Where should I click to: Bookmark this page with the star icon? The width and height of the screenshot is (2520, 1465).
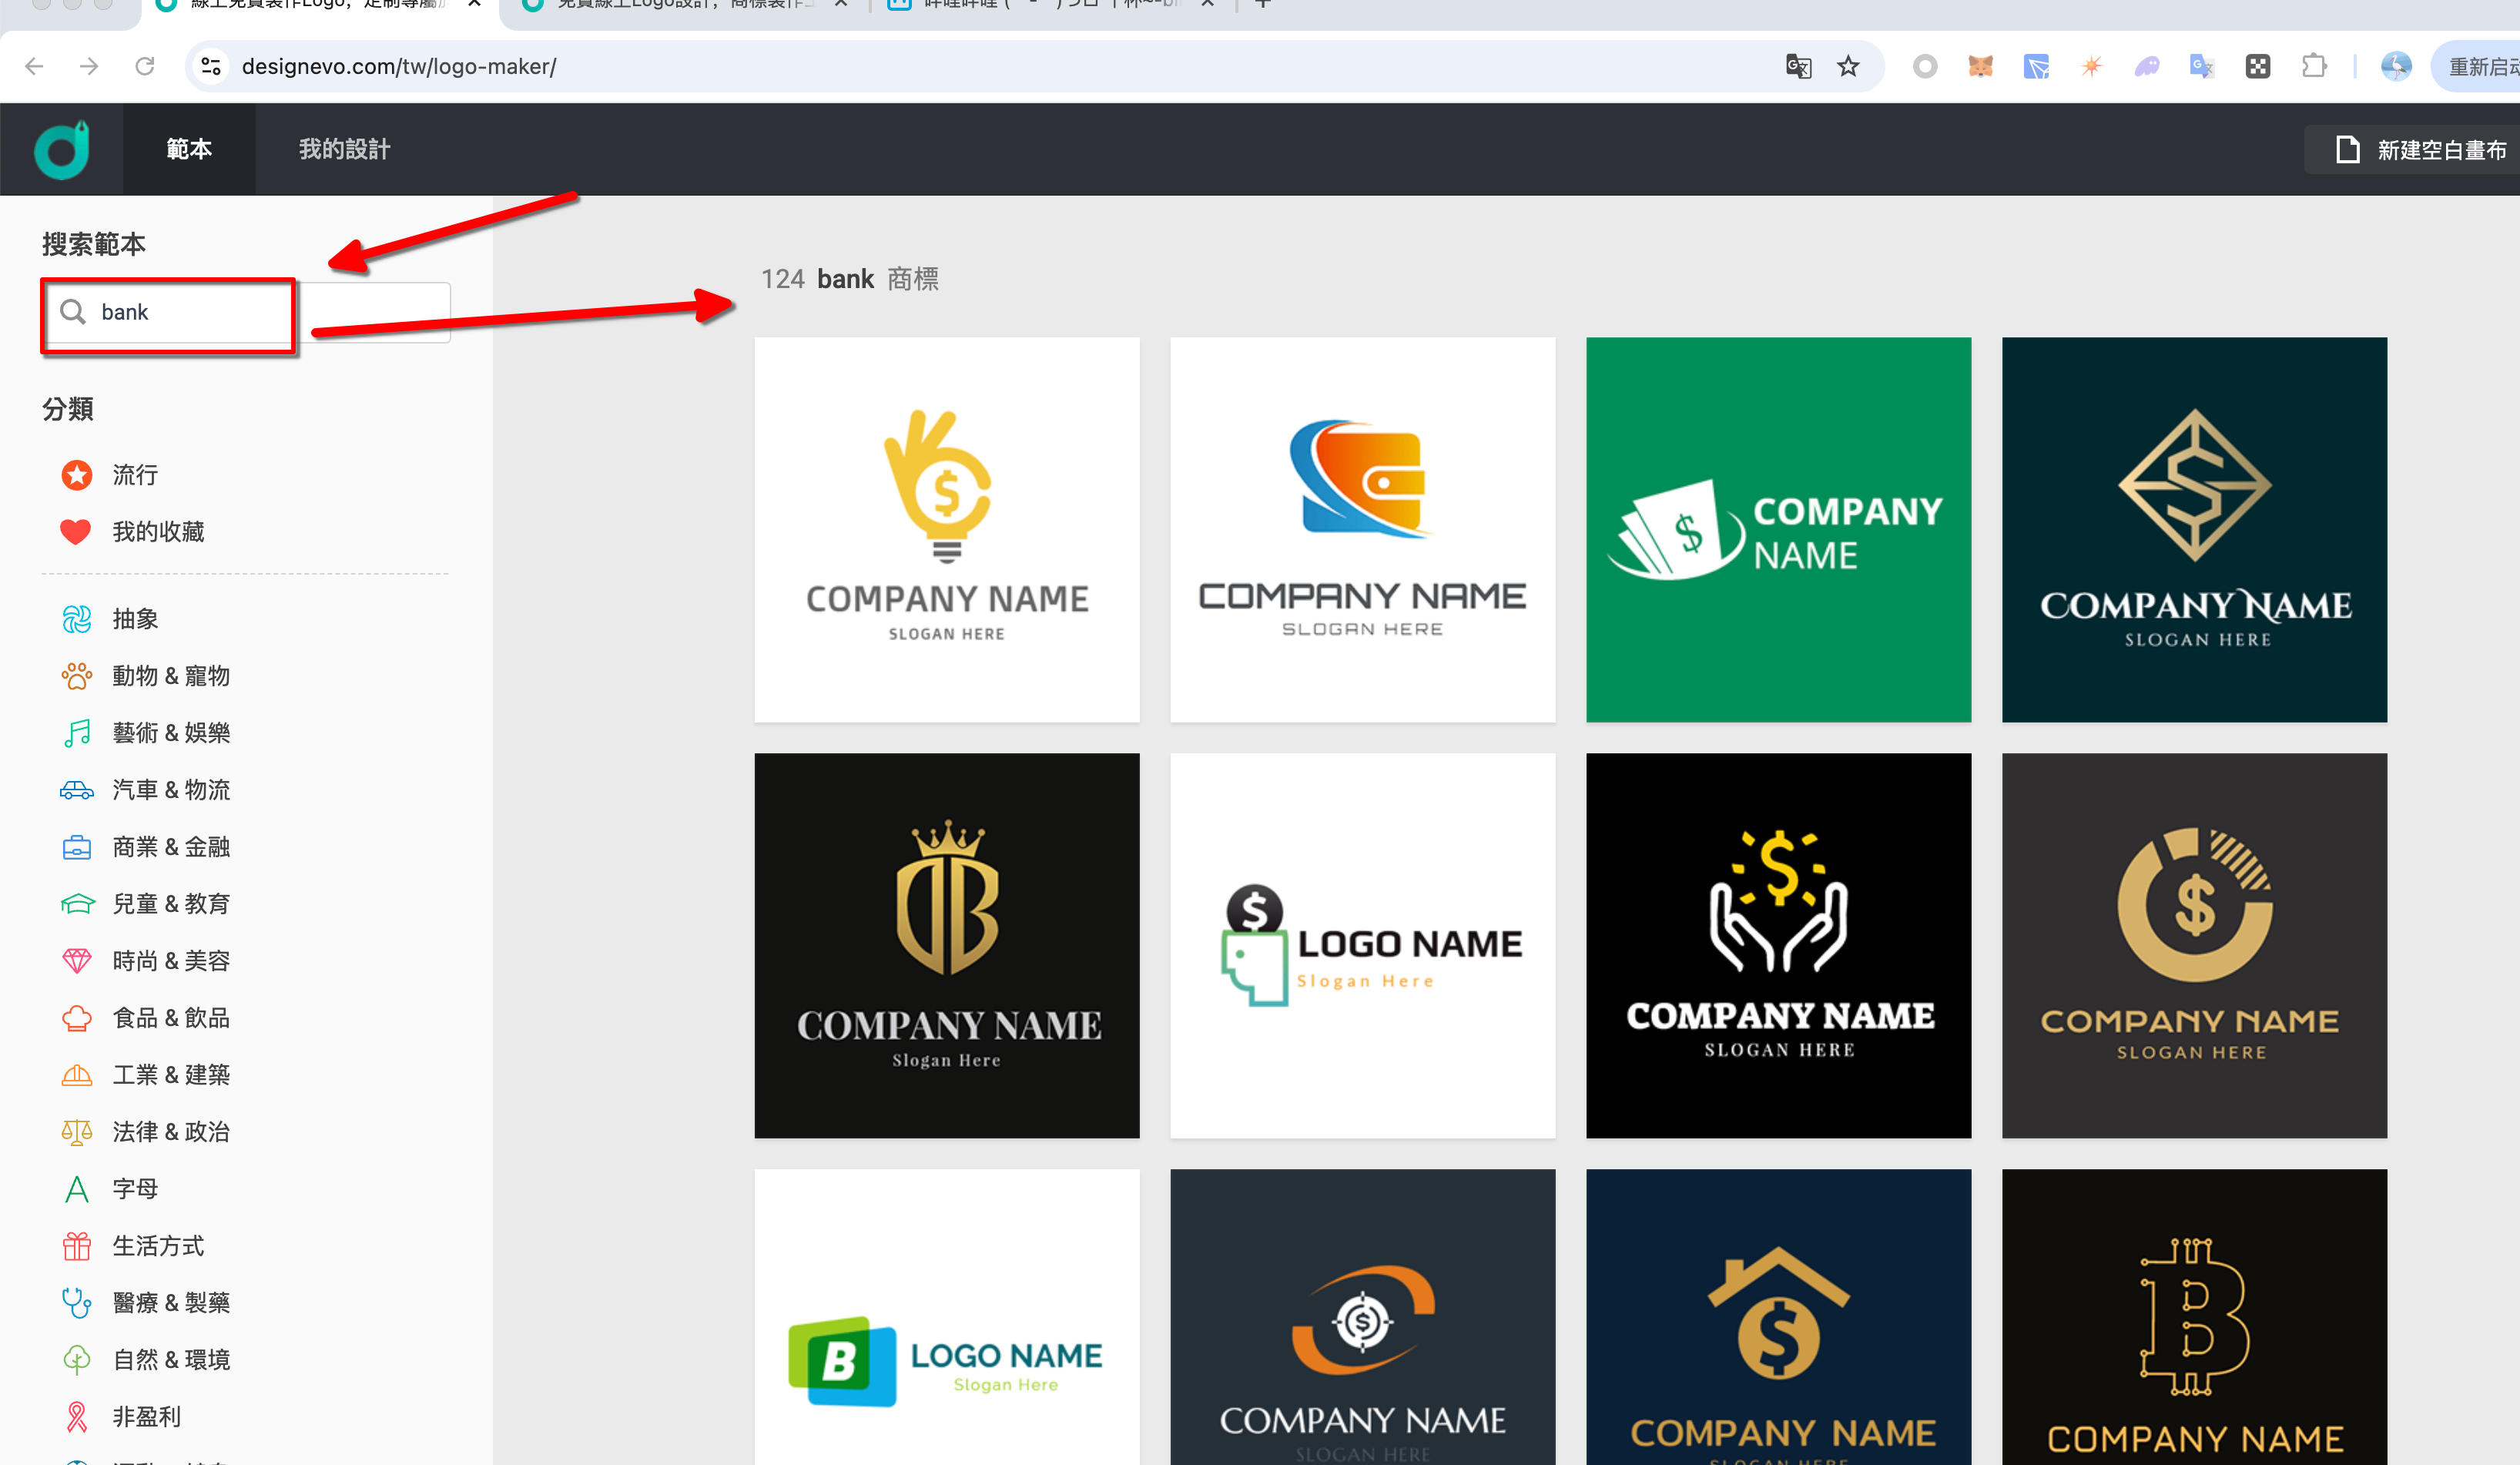pos(1848,67)
